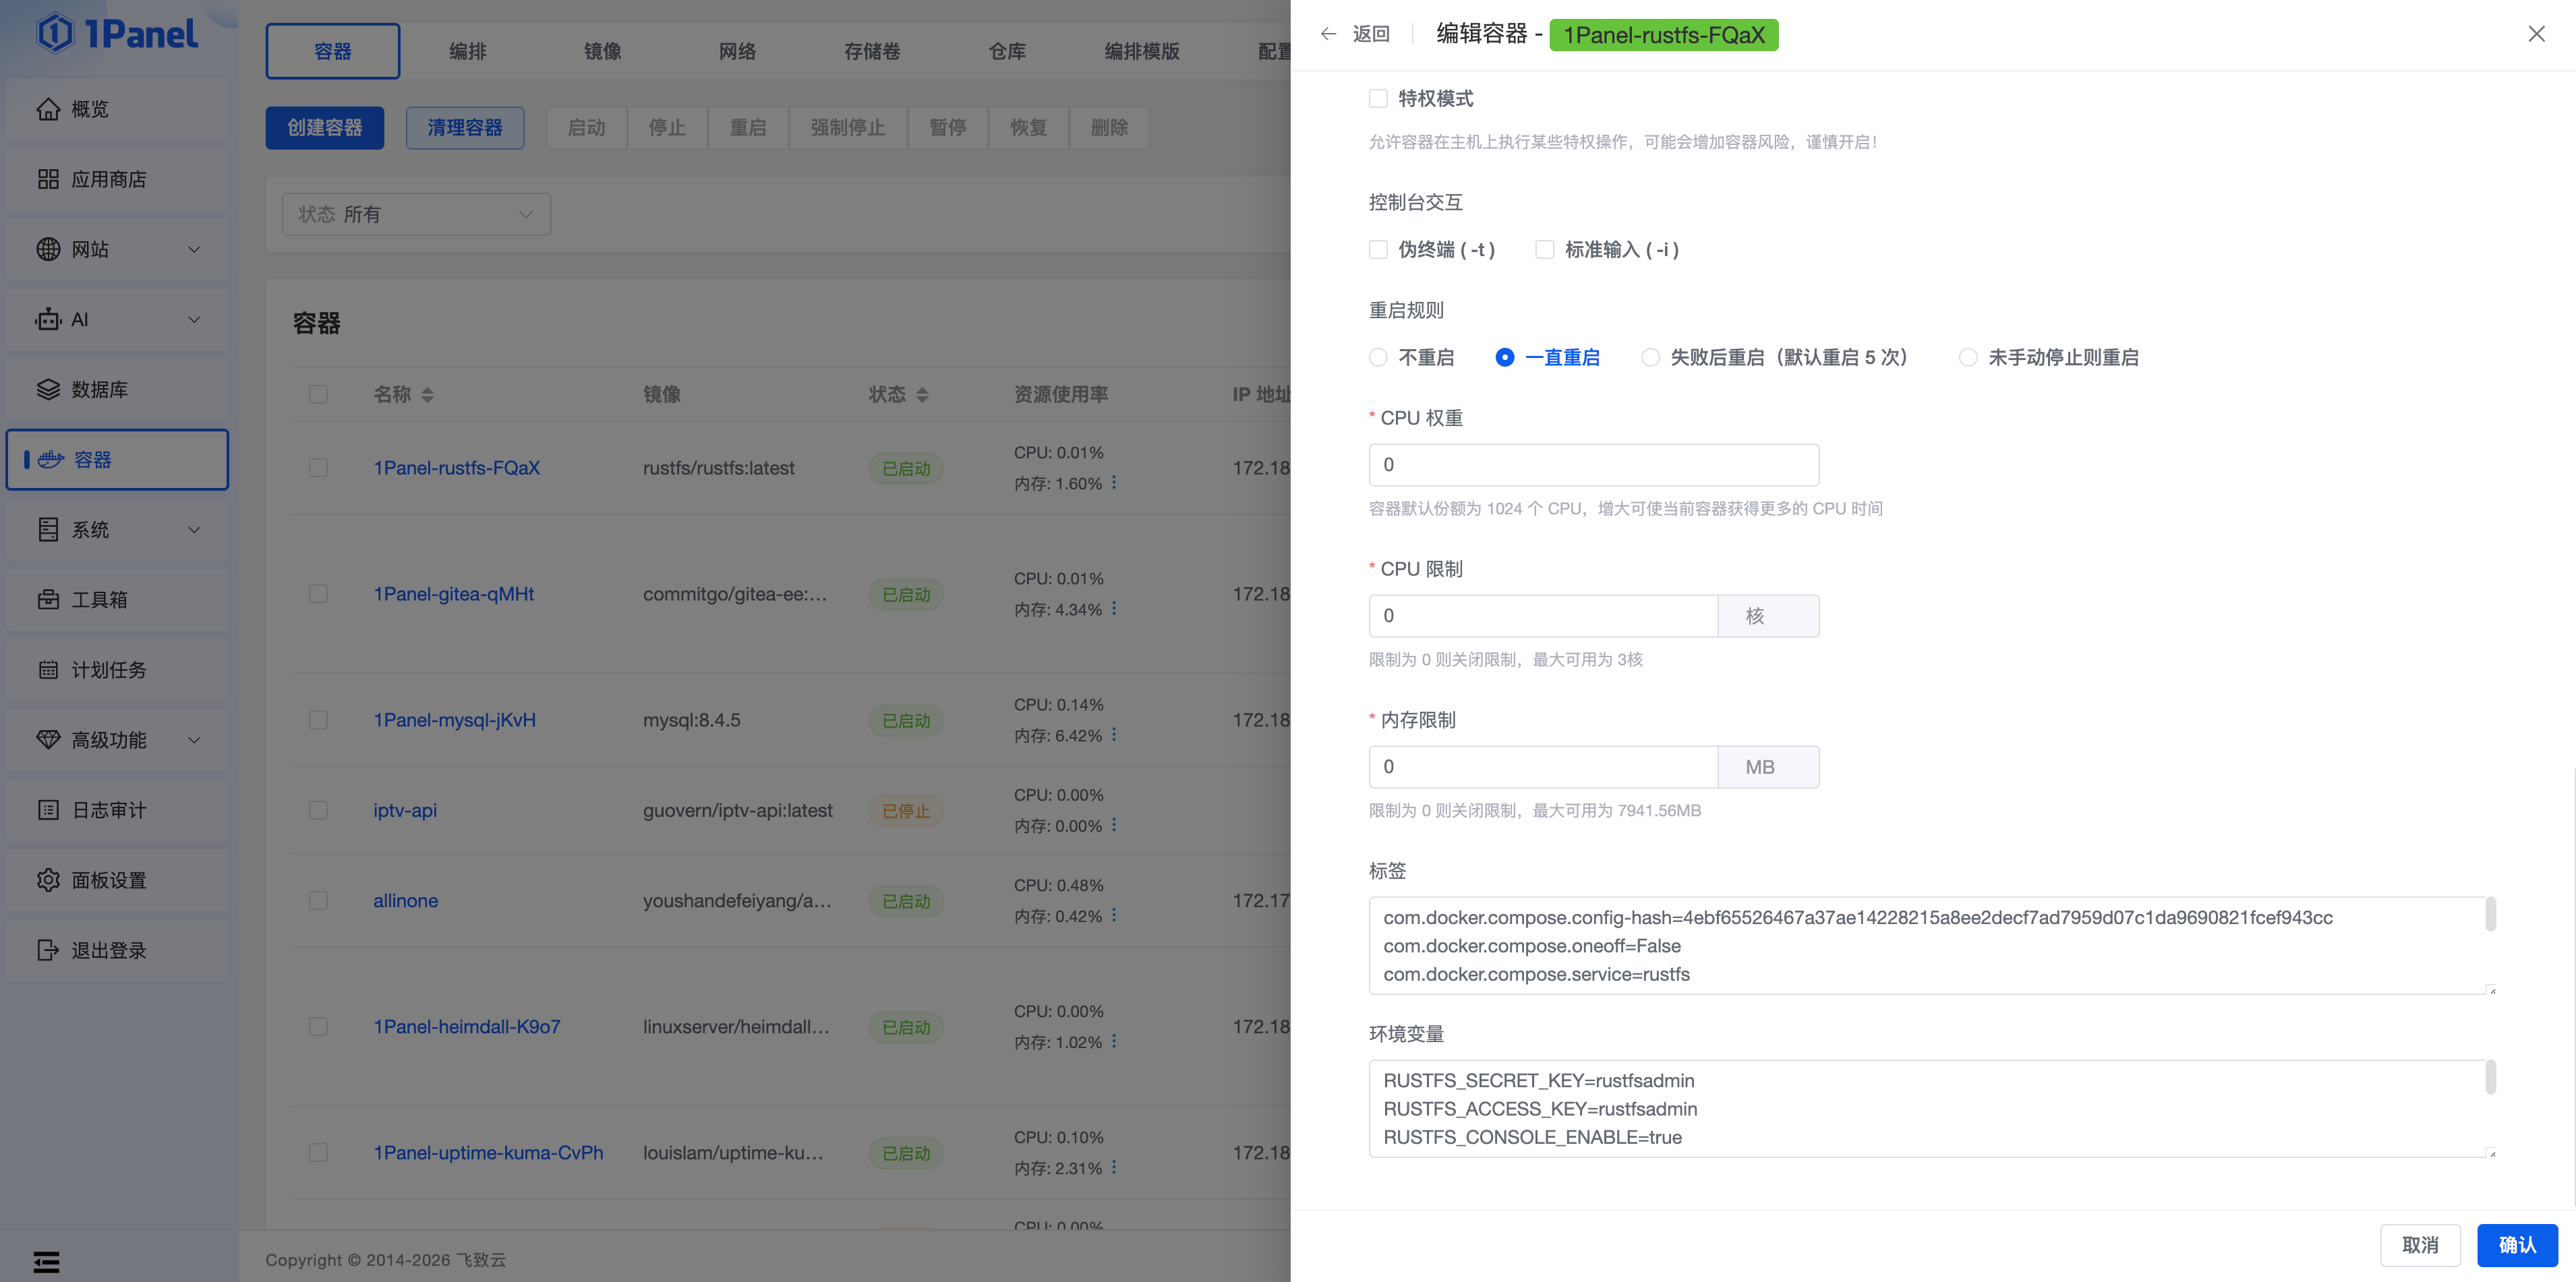Enable the 特权模式 checkbox
This screenshot has height=1282, width=2576.
pos(1378,98)
